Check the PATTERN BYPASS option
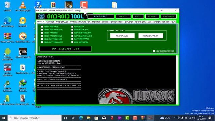The image size is (215, 121). tap(72, 39)
